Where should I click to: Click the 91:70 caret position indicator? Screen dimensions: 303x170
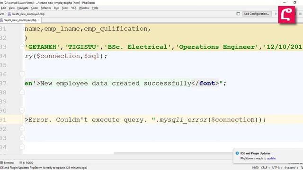(x=255, y=168)
